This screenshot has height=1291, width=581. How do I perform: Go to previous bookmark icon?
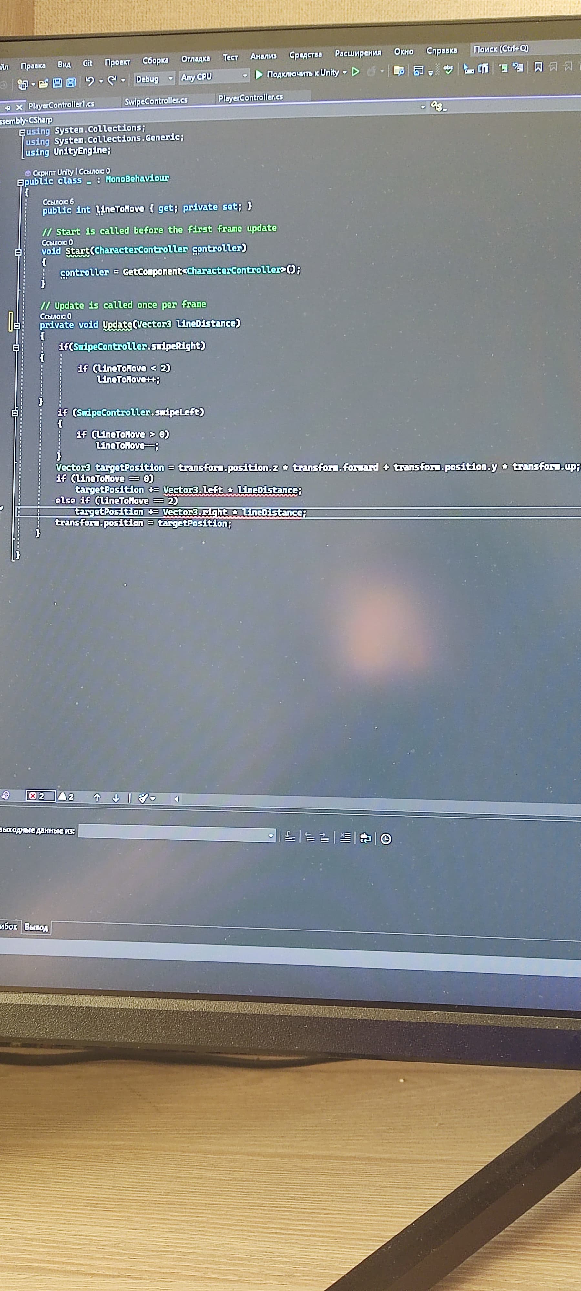(x=554, y=66)
